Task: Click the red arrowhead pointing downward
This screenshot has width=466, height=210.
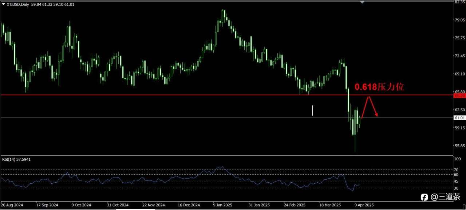Action: [377, 115]
